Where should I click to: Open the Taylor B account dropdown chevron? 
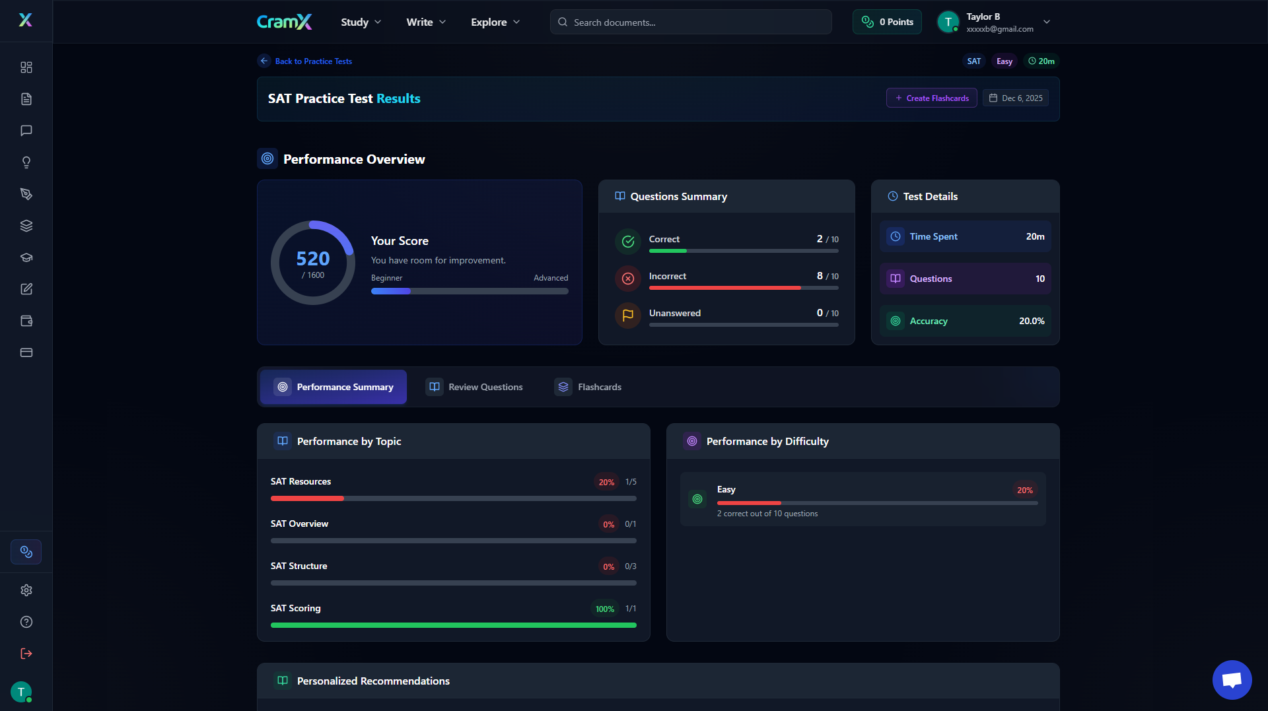tap(1047, 22)
